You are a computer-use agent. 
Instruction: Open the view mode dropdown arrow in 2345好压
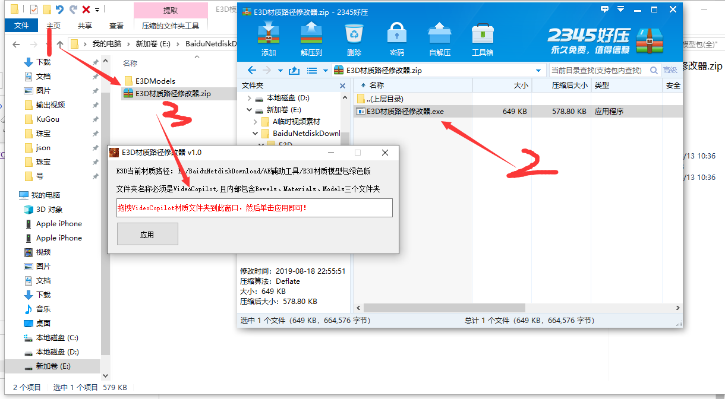[326, 70]
